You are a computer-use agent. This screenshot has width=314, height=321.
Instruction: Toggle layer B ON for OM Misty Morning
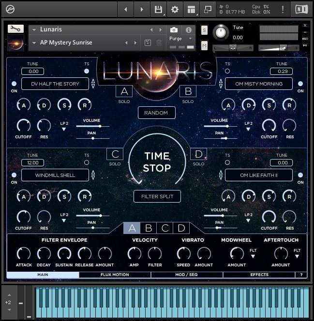coord(300,84)
